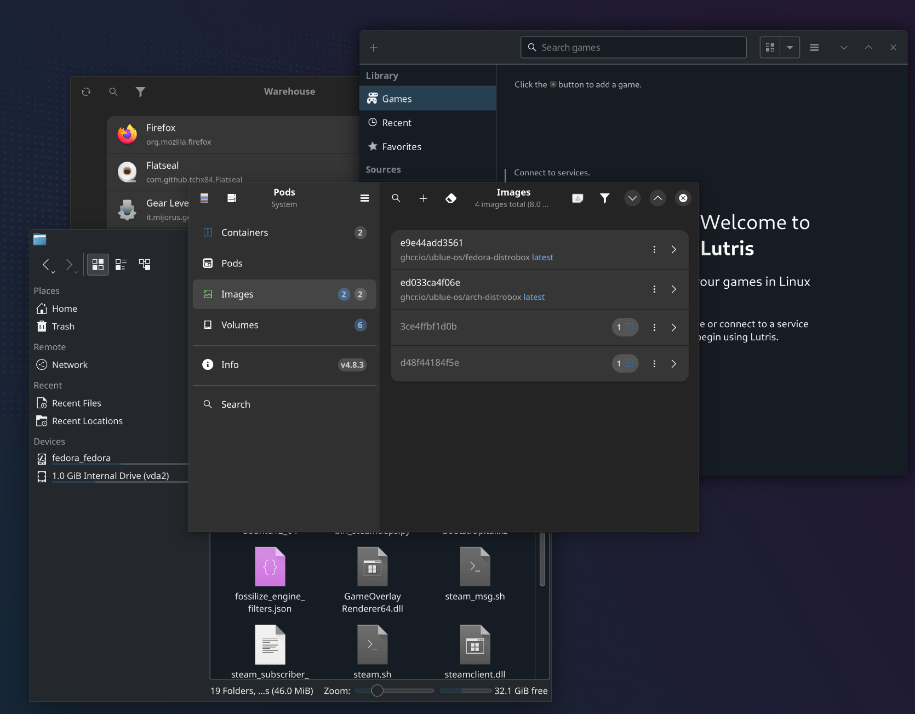Click the 32.1 GiB free space bar
Screen dimensions: 915x714
click(x=466, y=691)
